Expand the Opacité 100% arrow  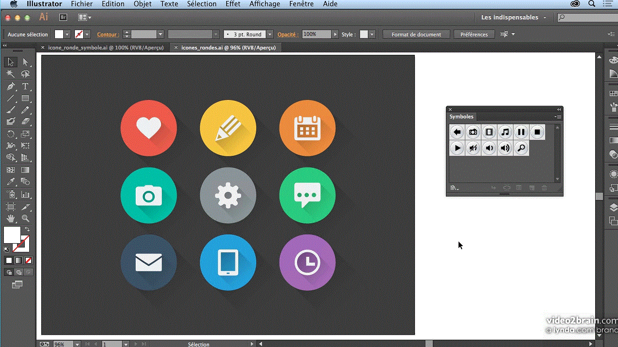[x=335, y=34]
